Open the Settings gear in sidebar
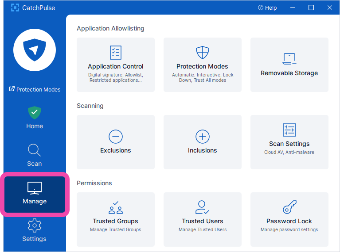The height and width of the screenshot is (252, 340). click(35, 231)
